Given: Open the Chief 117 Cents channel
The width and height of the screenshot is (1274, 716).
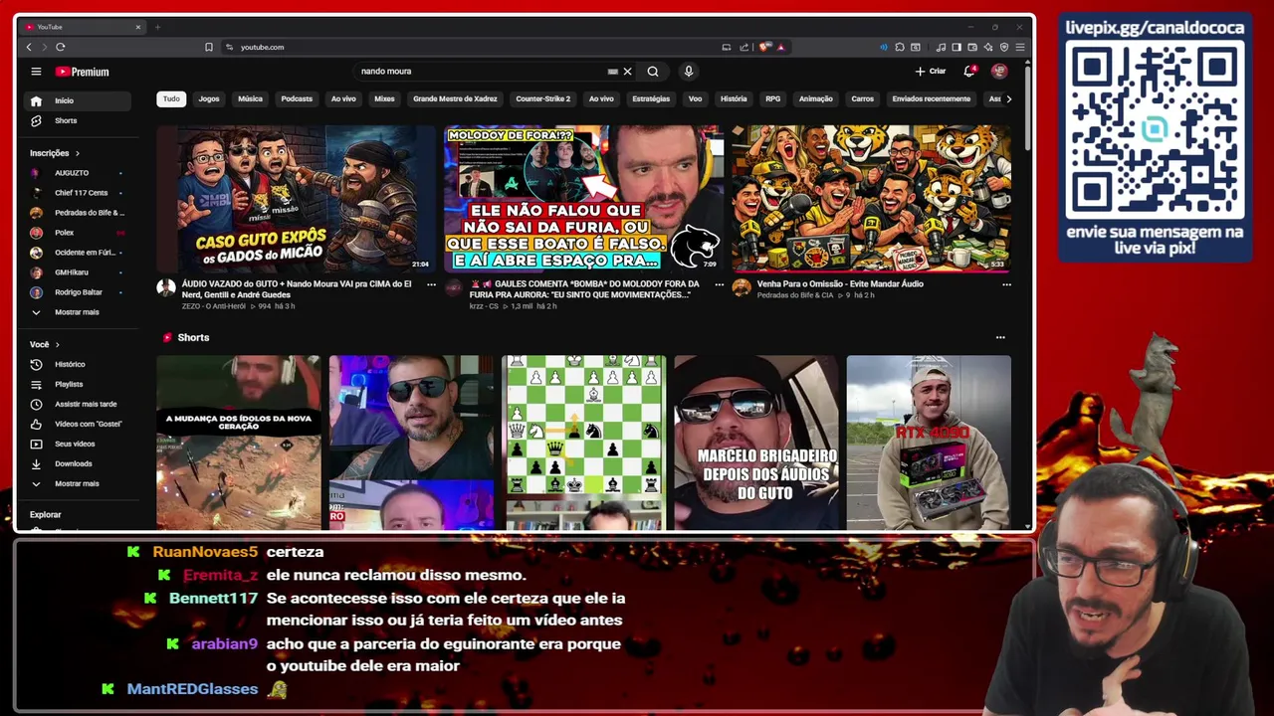Looking at the screenshot, I should [x=78, y=193].
